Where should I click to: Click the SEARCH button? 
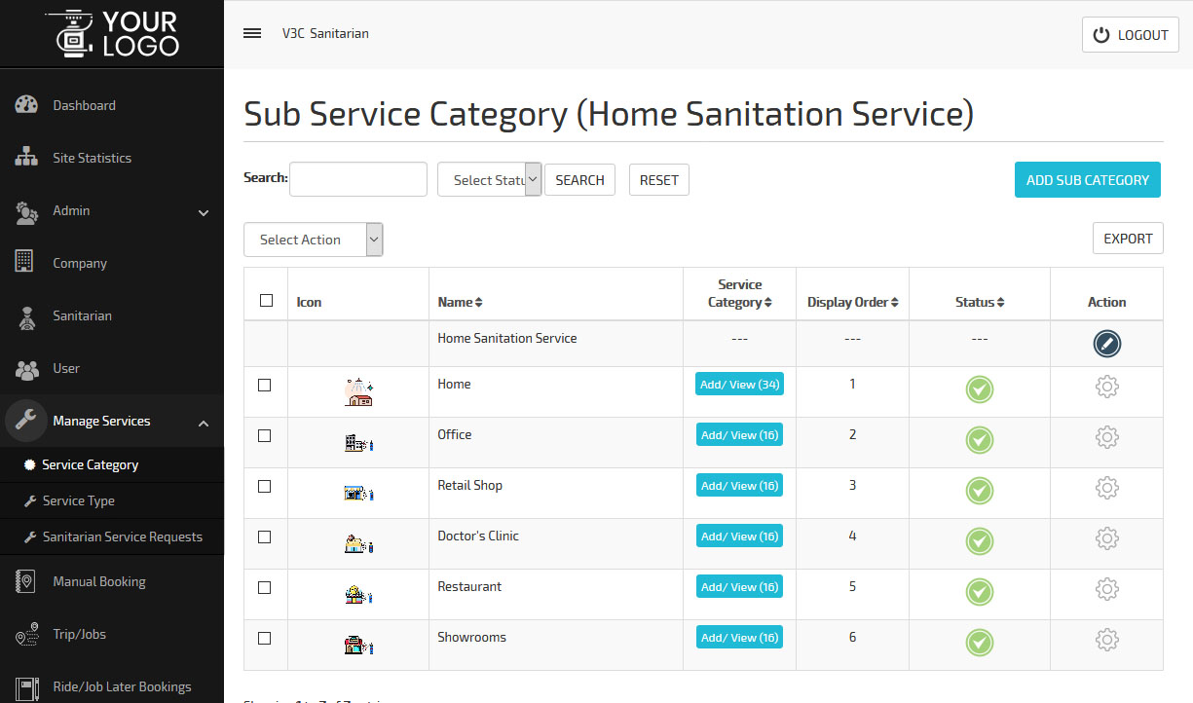tap(579, 180)
